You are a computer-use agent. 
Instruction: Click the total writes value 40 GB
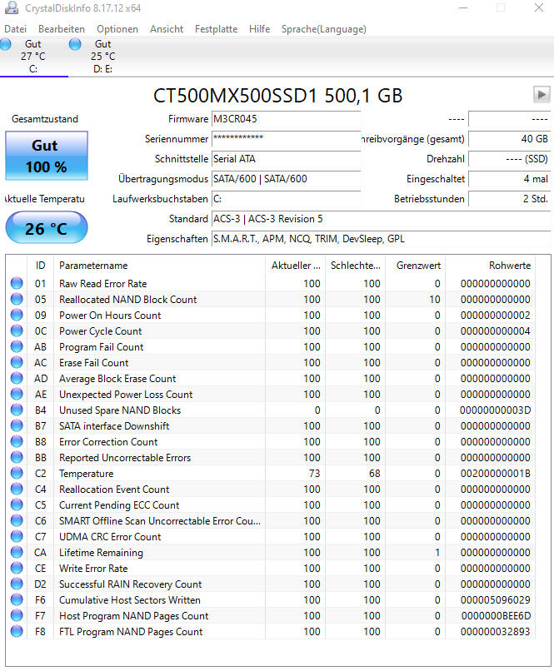click(x=510, y=139)
